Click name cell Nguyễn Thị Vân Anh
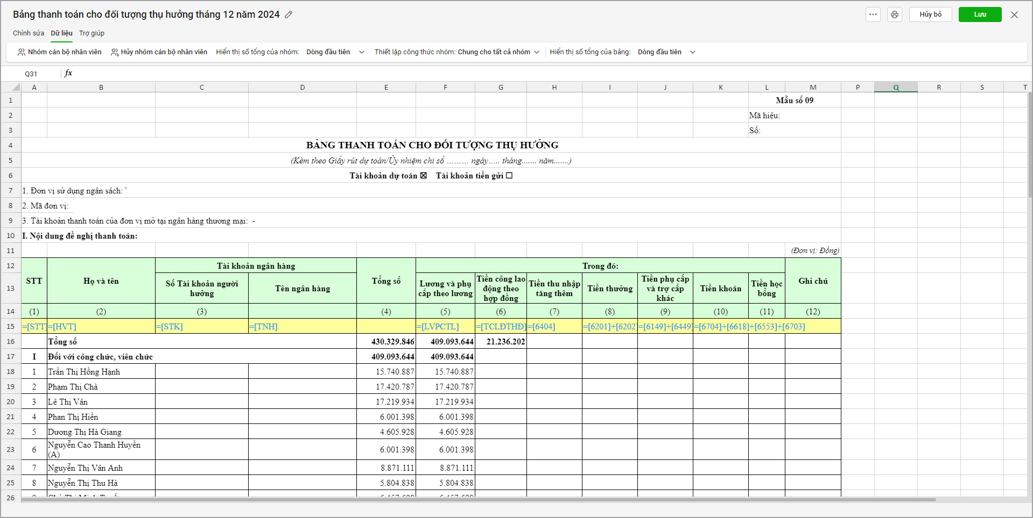 coord(101,467)
